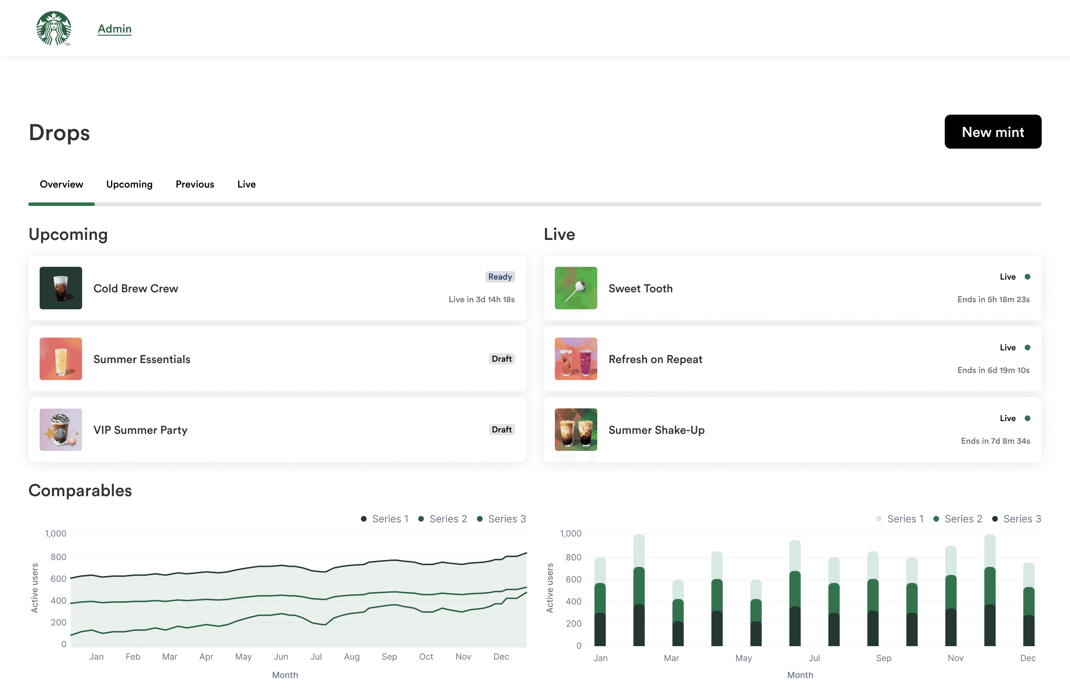Switch to the Upcoming tab
Screen dimensions: 1070x695
click(x=129, y=184)
